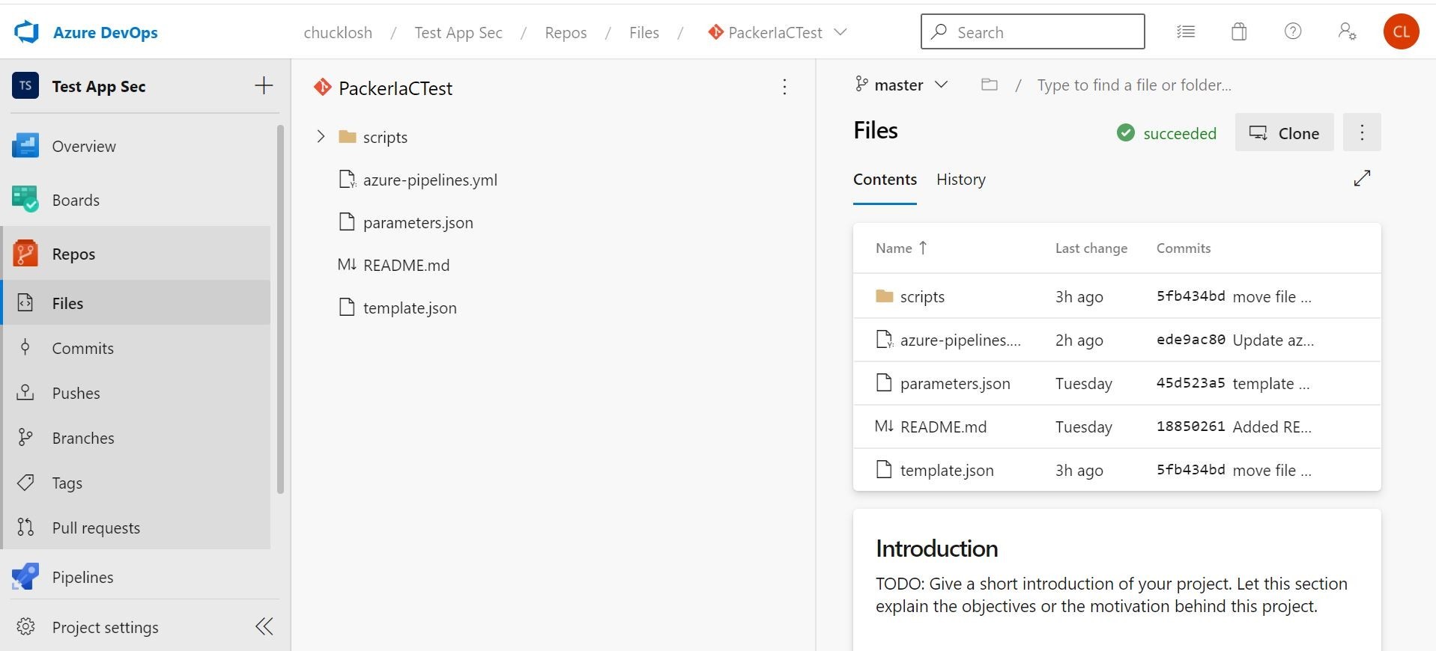Viewport: 1436px width, 651px height.
Task: Enter full screen with the expand arrows icon
Action: point(1362,178)
